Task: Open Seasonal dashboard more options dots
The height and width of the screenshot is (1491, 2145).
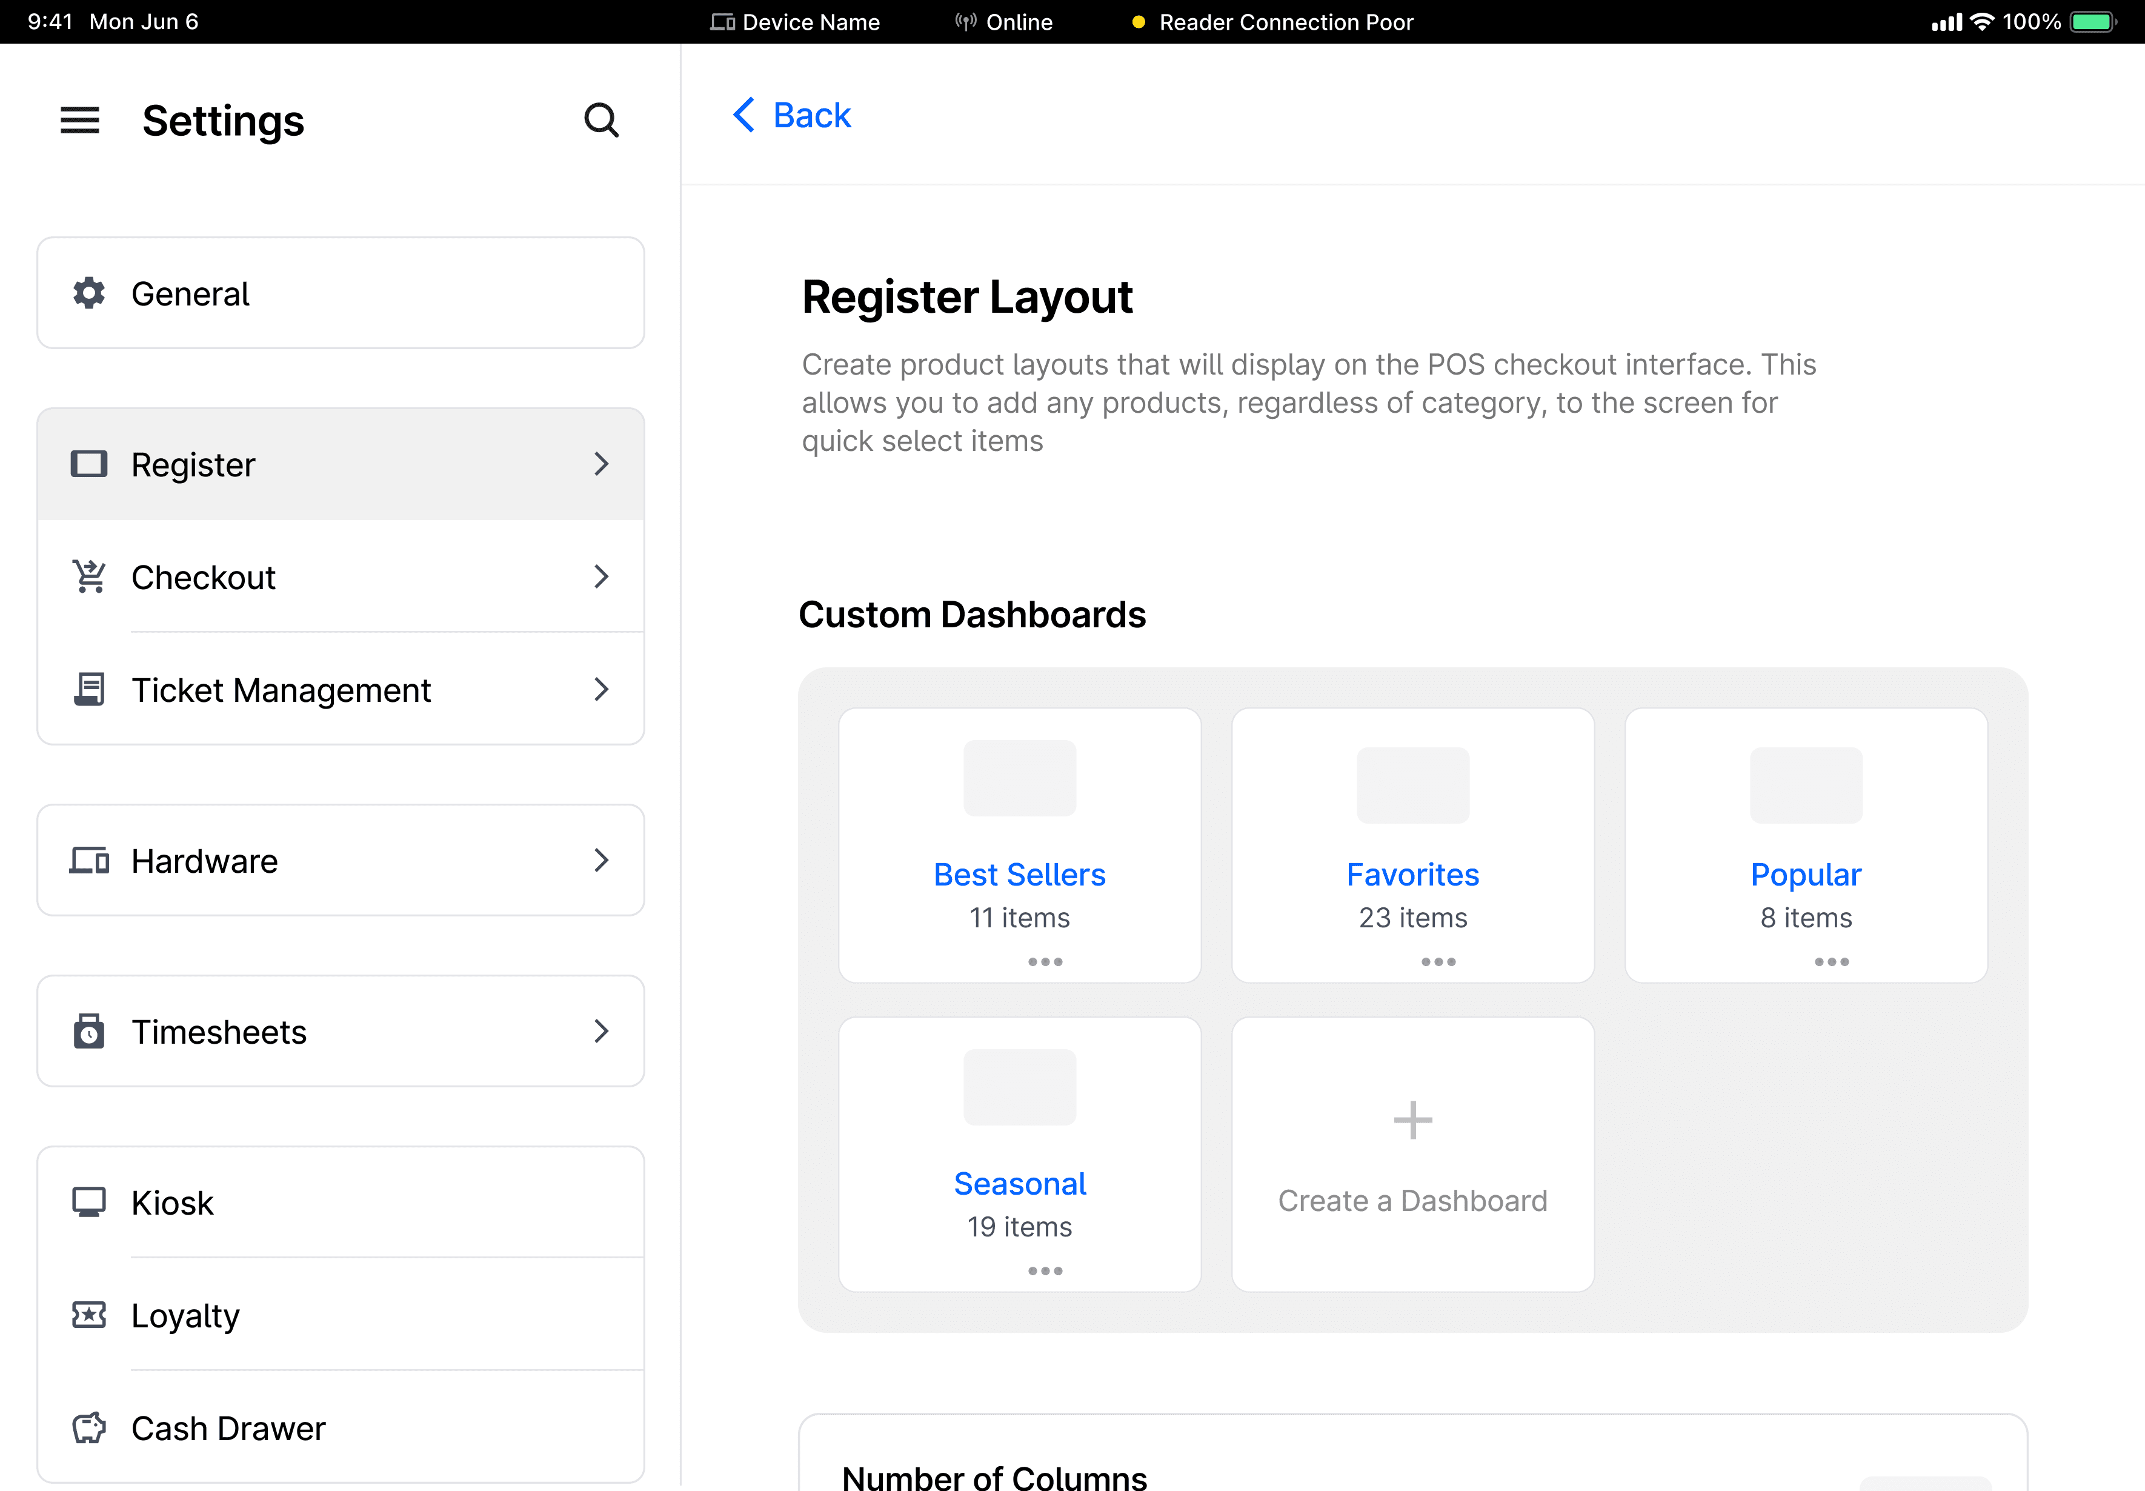Action: pos(1045,1270)
